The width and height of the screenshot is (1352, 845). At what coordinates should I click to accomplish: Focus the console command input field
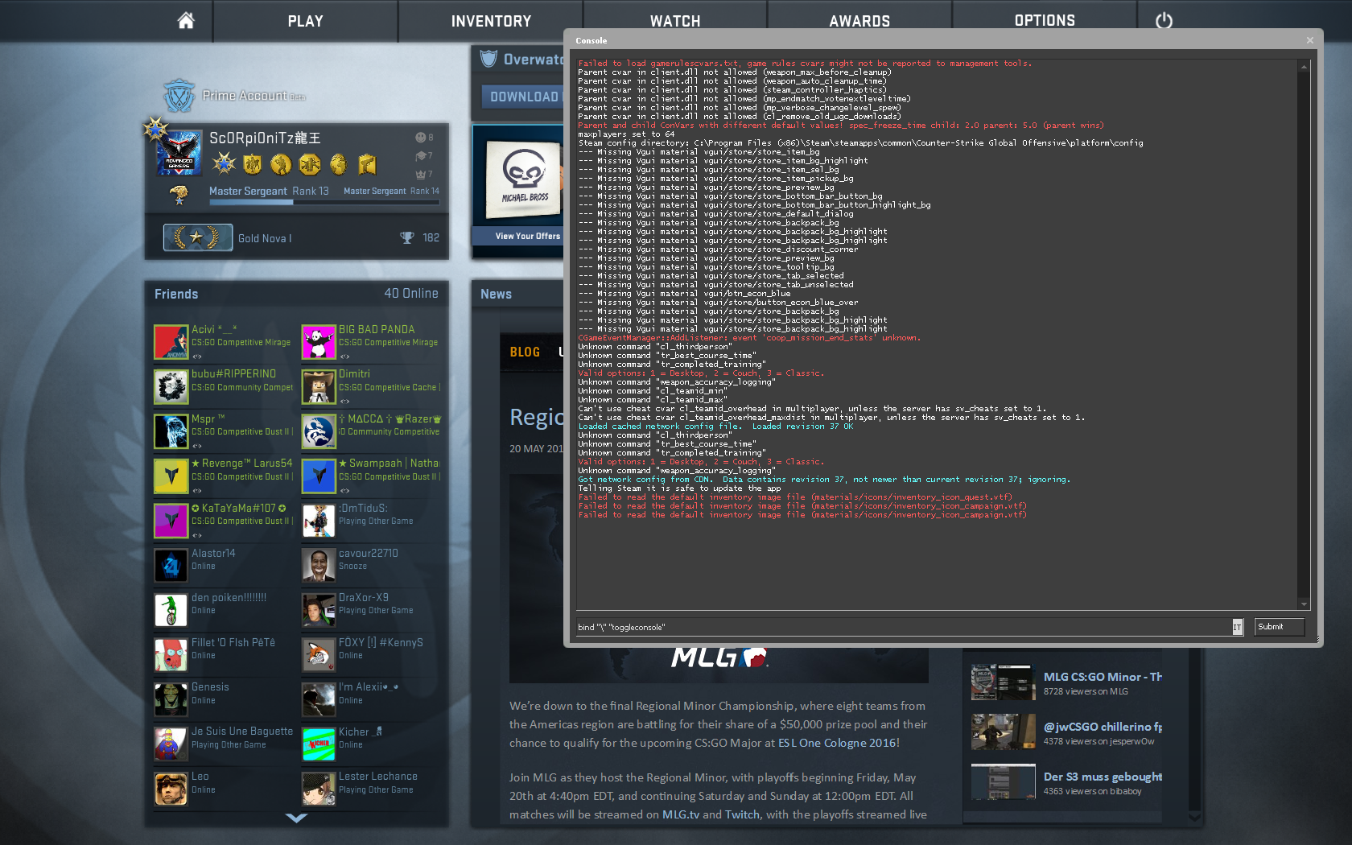tap(901, 627)
